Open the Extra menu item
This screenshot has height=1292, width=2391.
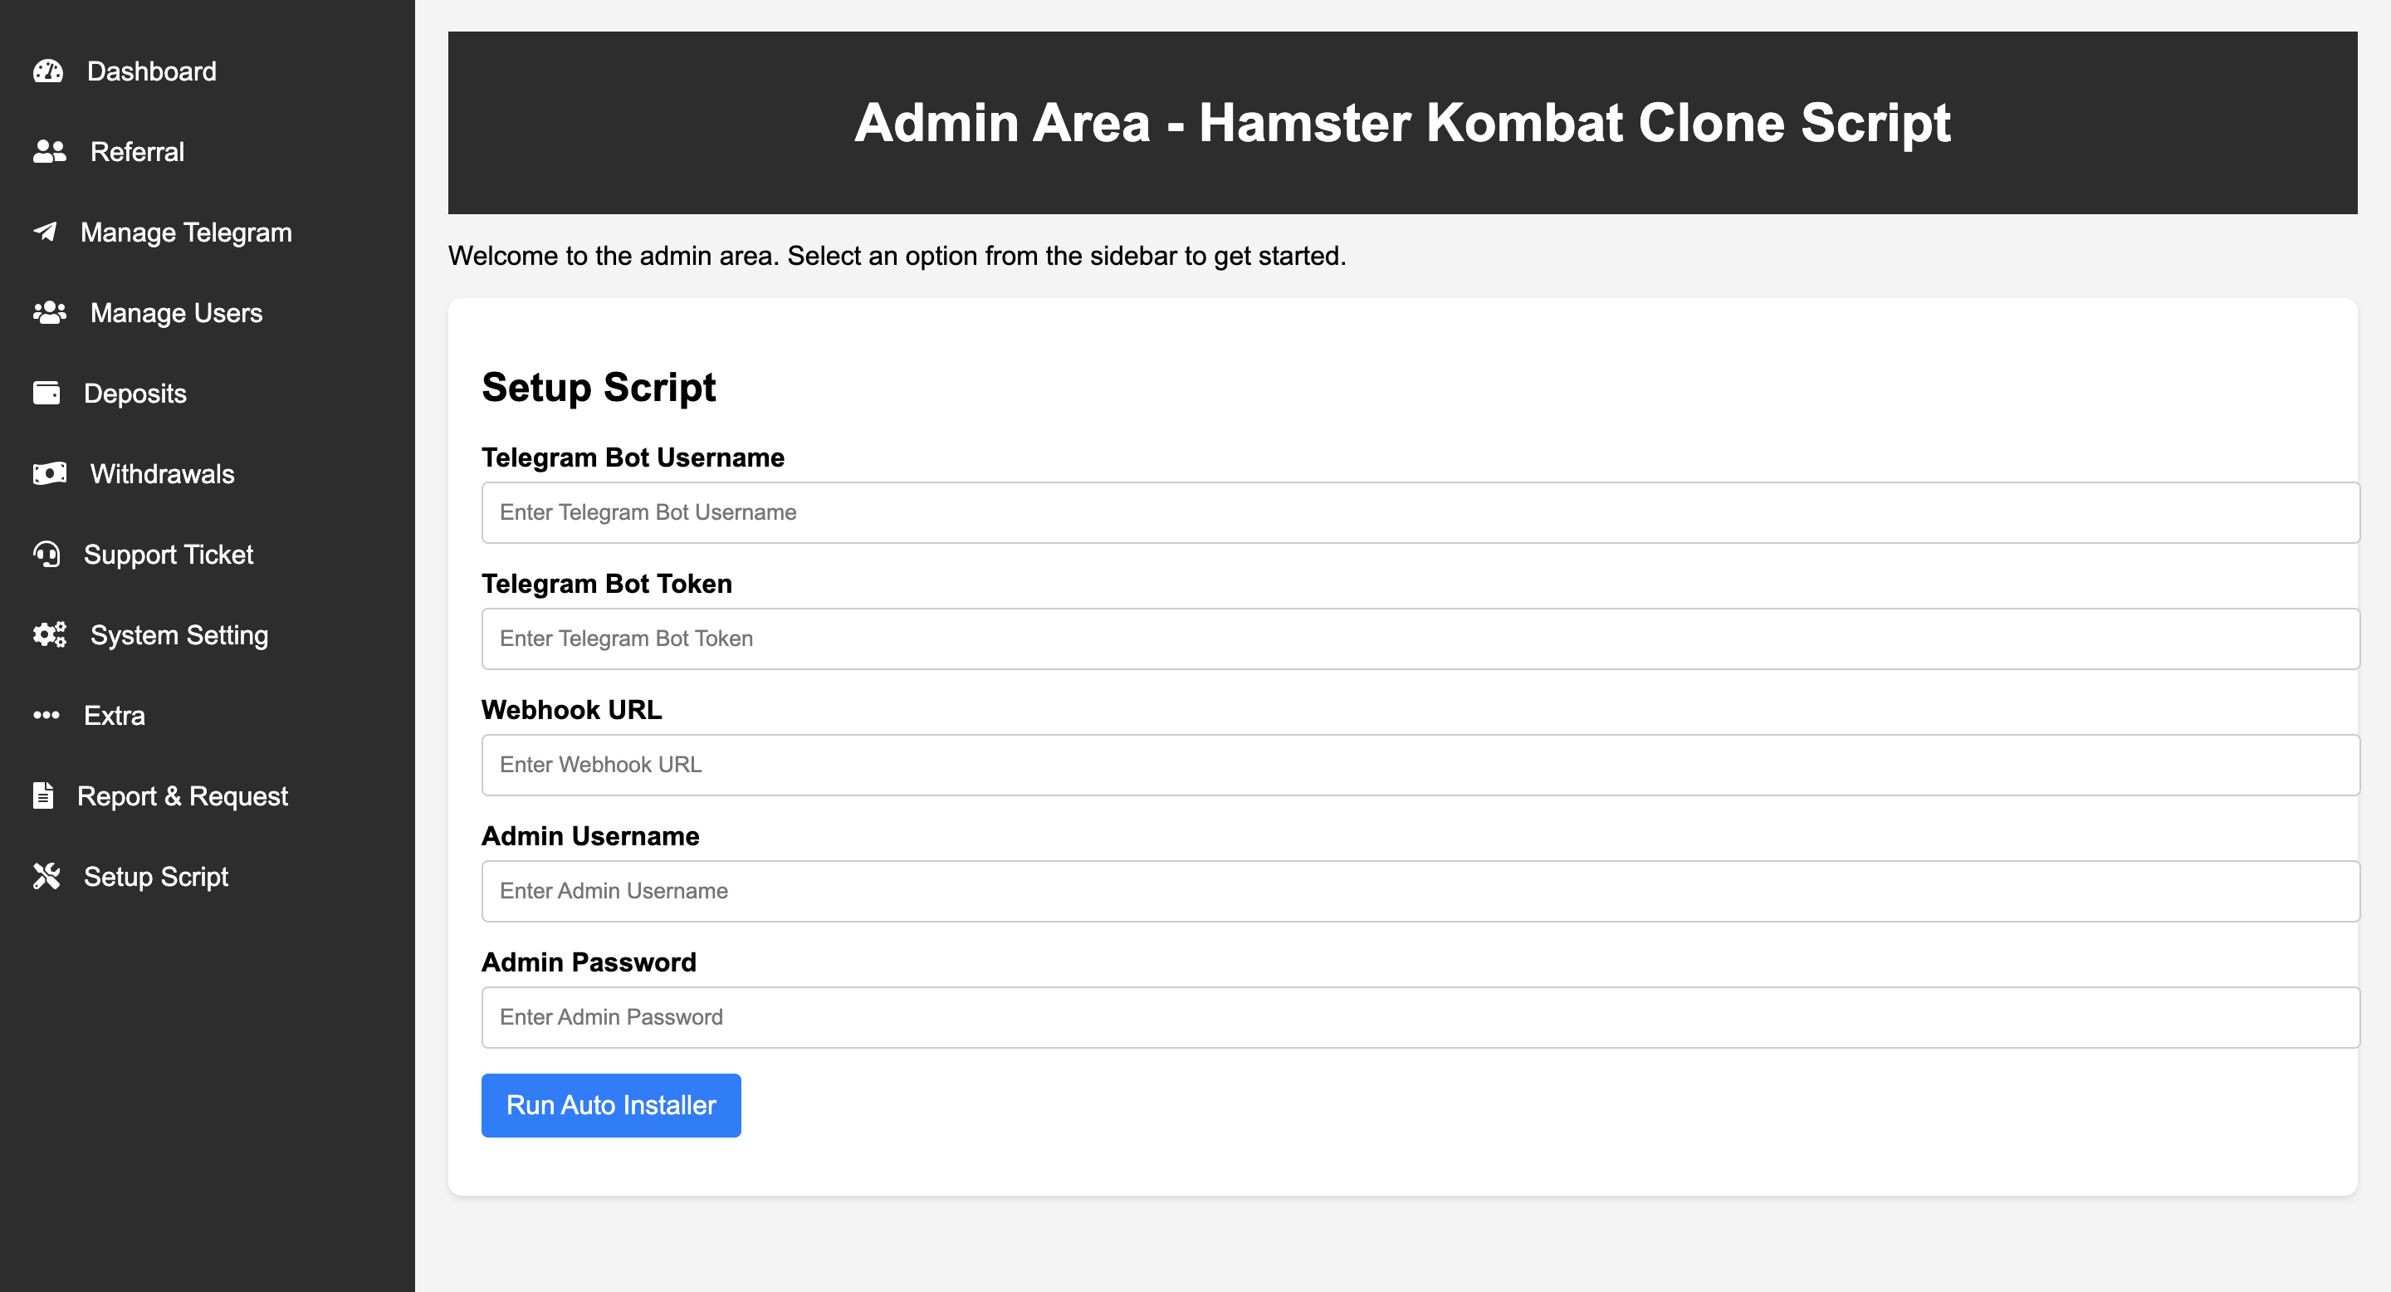115,716
